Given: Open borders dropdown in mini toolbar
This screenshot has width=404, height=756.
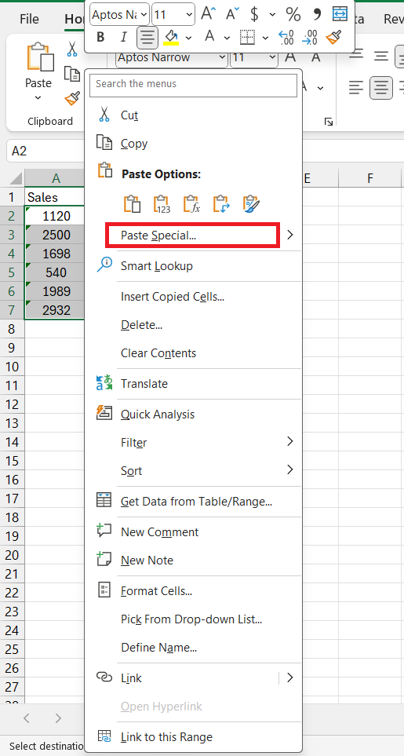Looking at the screenshot, I should pyautogui.click(x=266, y=37).
